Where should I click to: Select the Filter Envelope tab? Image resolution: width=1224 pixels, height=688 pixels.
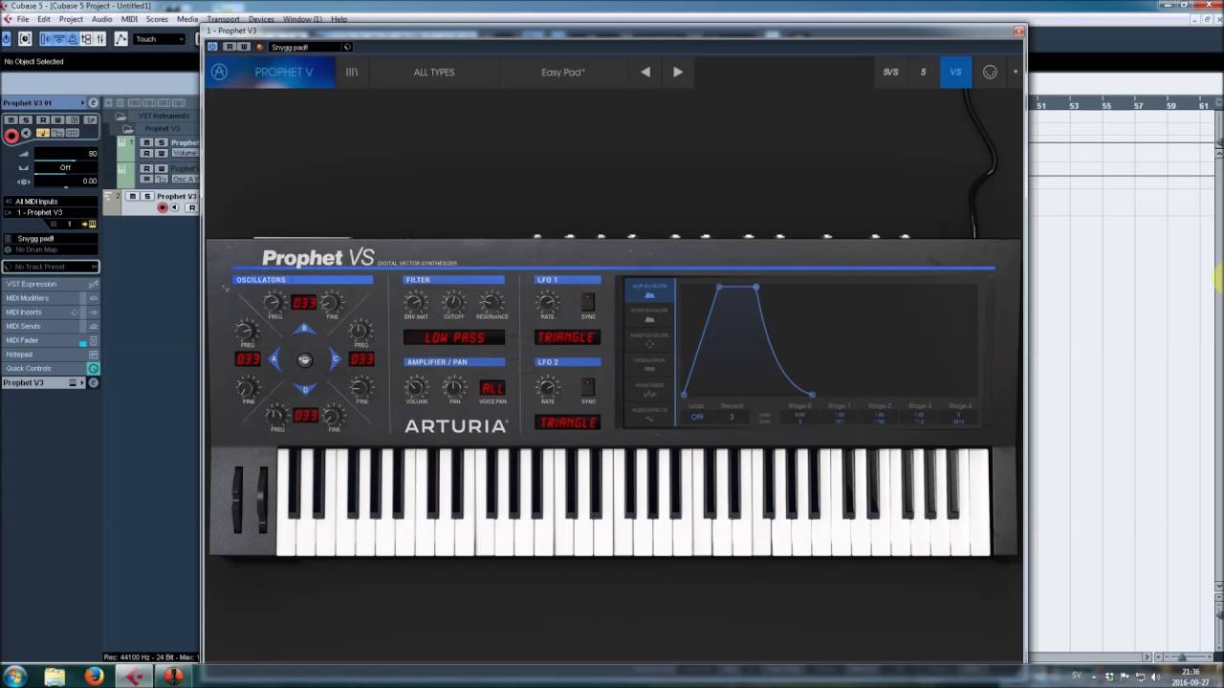pos(649,315)
